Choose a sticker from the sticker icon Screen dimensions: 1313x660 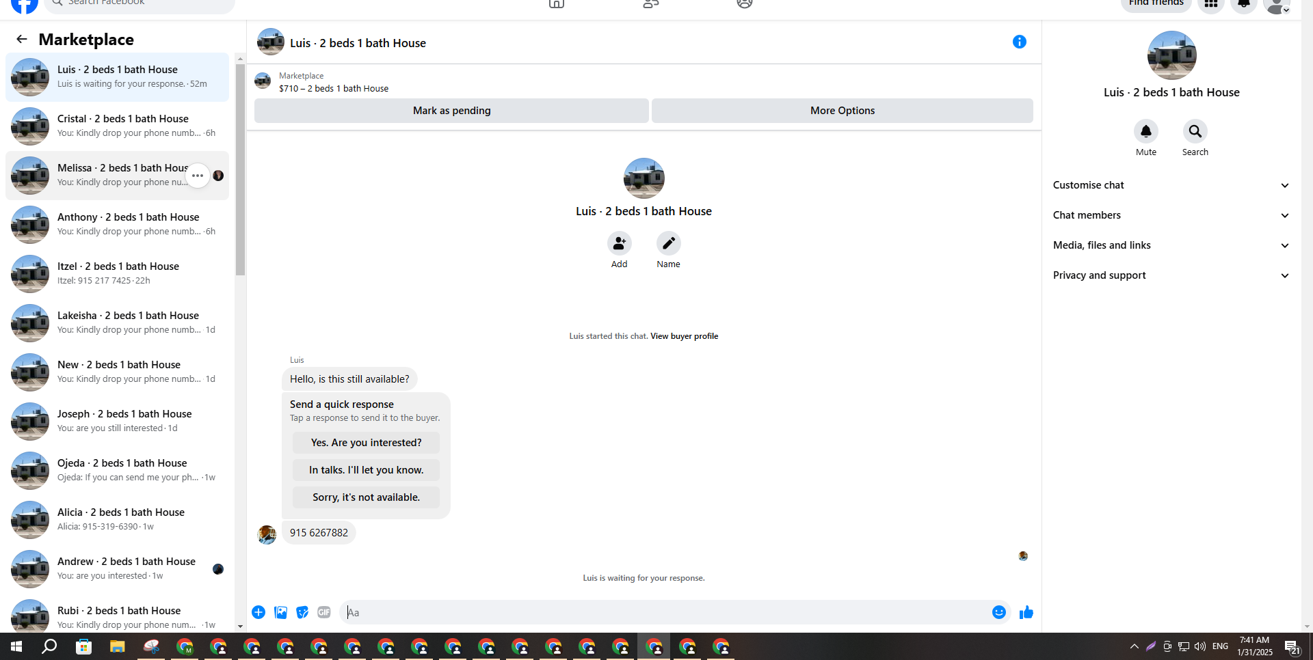pyautogui.click(x=302, y=612)
